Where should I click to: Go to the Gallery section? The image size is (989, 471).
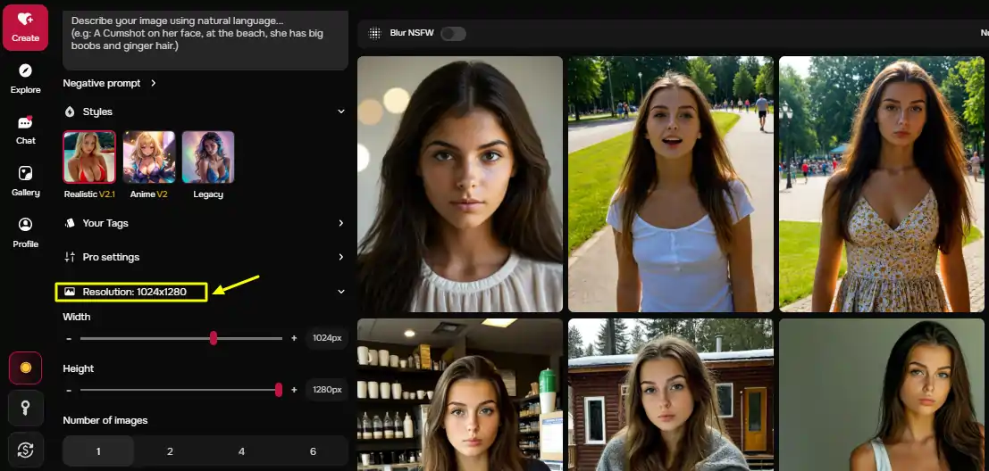click(25, 181)
